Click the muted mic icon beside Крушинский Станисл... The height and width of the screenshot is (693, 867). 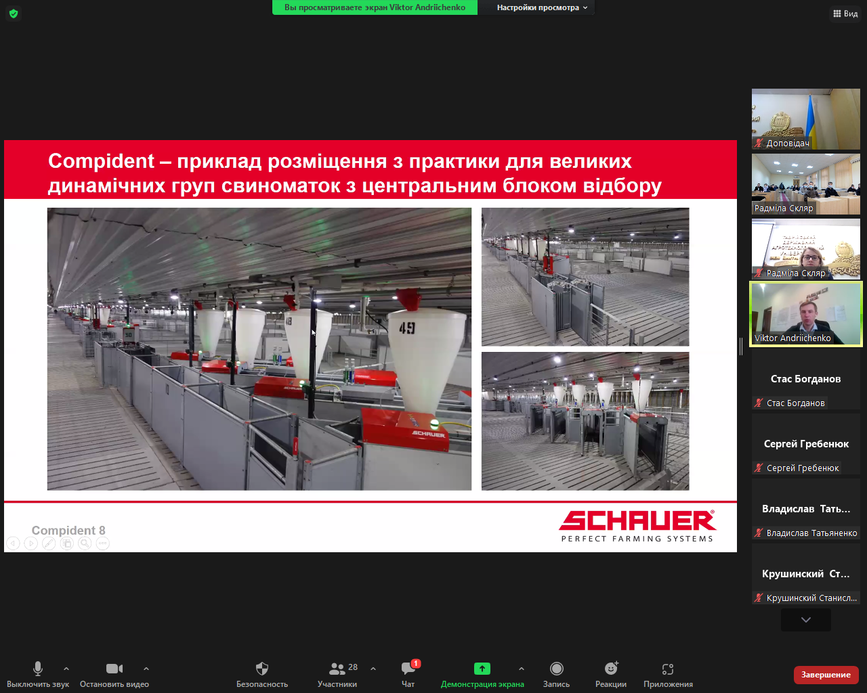coord(759,598)
